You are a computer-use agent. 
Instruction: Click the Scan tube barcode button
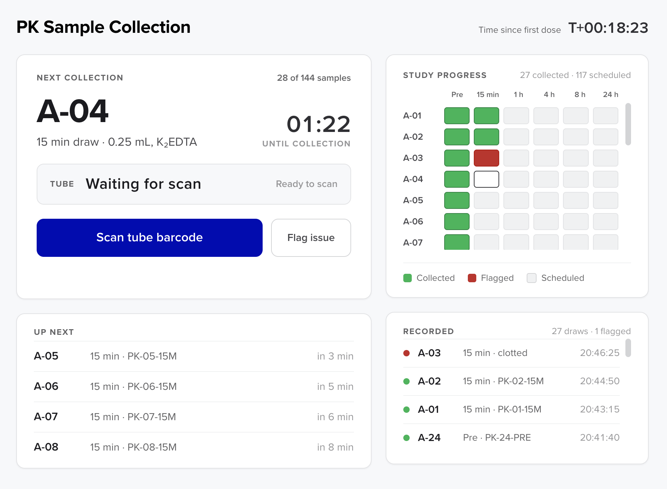pos(149,237)
